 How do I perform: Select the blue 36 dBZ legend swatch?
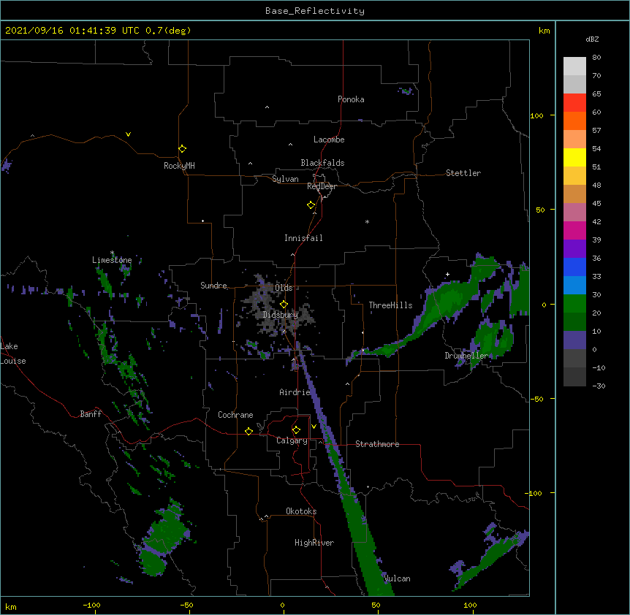point(574,267)
